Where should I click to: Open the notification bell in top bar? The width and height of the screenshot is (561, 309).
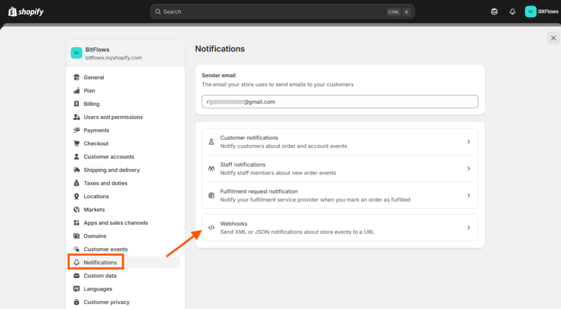point(512,11)
